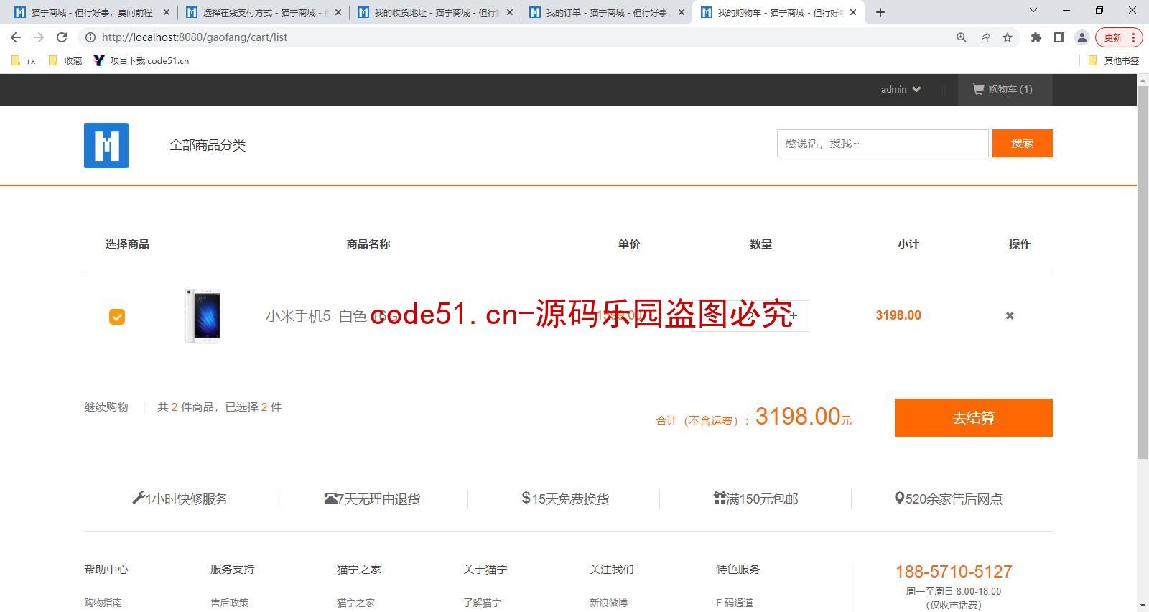
Task: Uncheck the 小米手机5 item checkbox
Action: tap(117, 316)
